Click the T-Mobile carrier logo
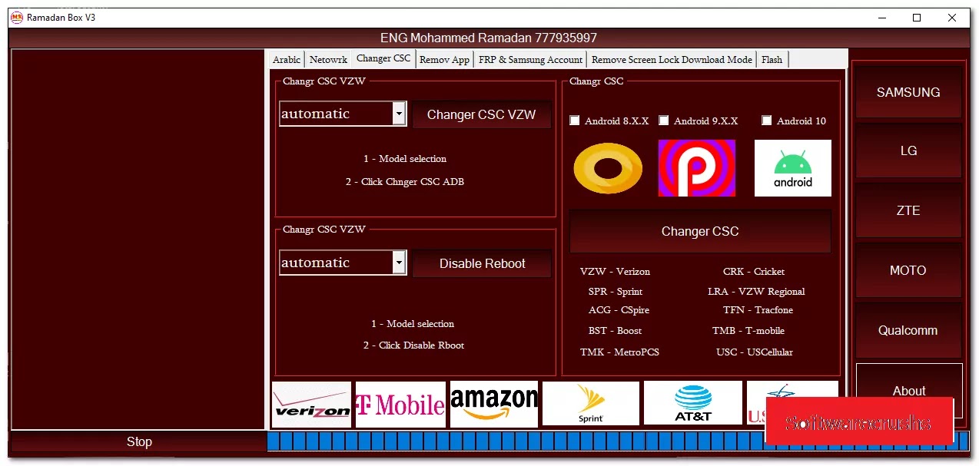Viewport: 979px width, 466px height. [400, 405]
